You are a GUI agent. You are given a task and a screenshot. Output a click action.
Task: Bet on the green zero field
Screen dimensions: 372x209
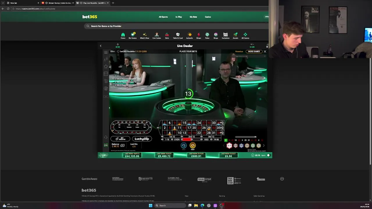point(160,128)
